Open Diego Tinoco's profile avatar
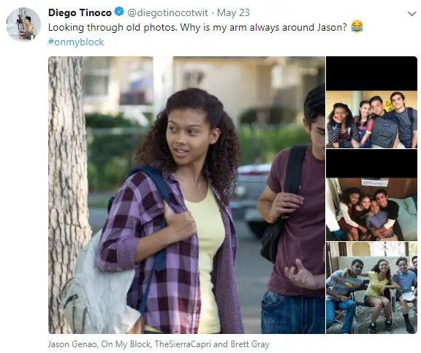 [23, 24]
